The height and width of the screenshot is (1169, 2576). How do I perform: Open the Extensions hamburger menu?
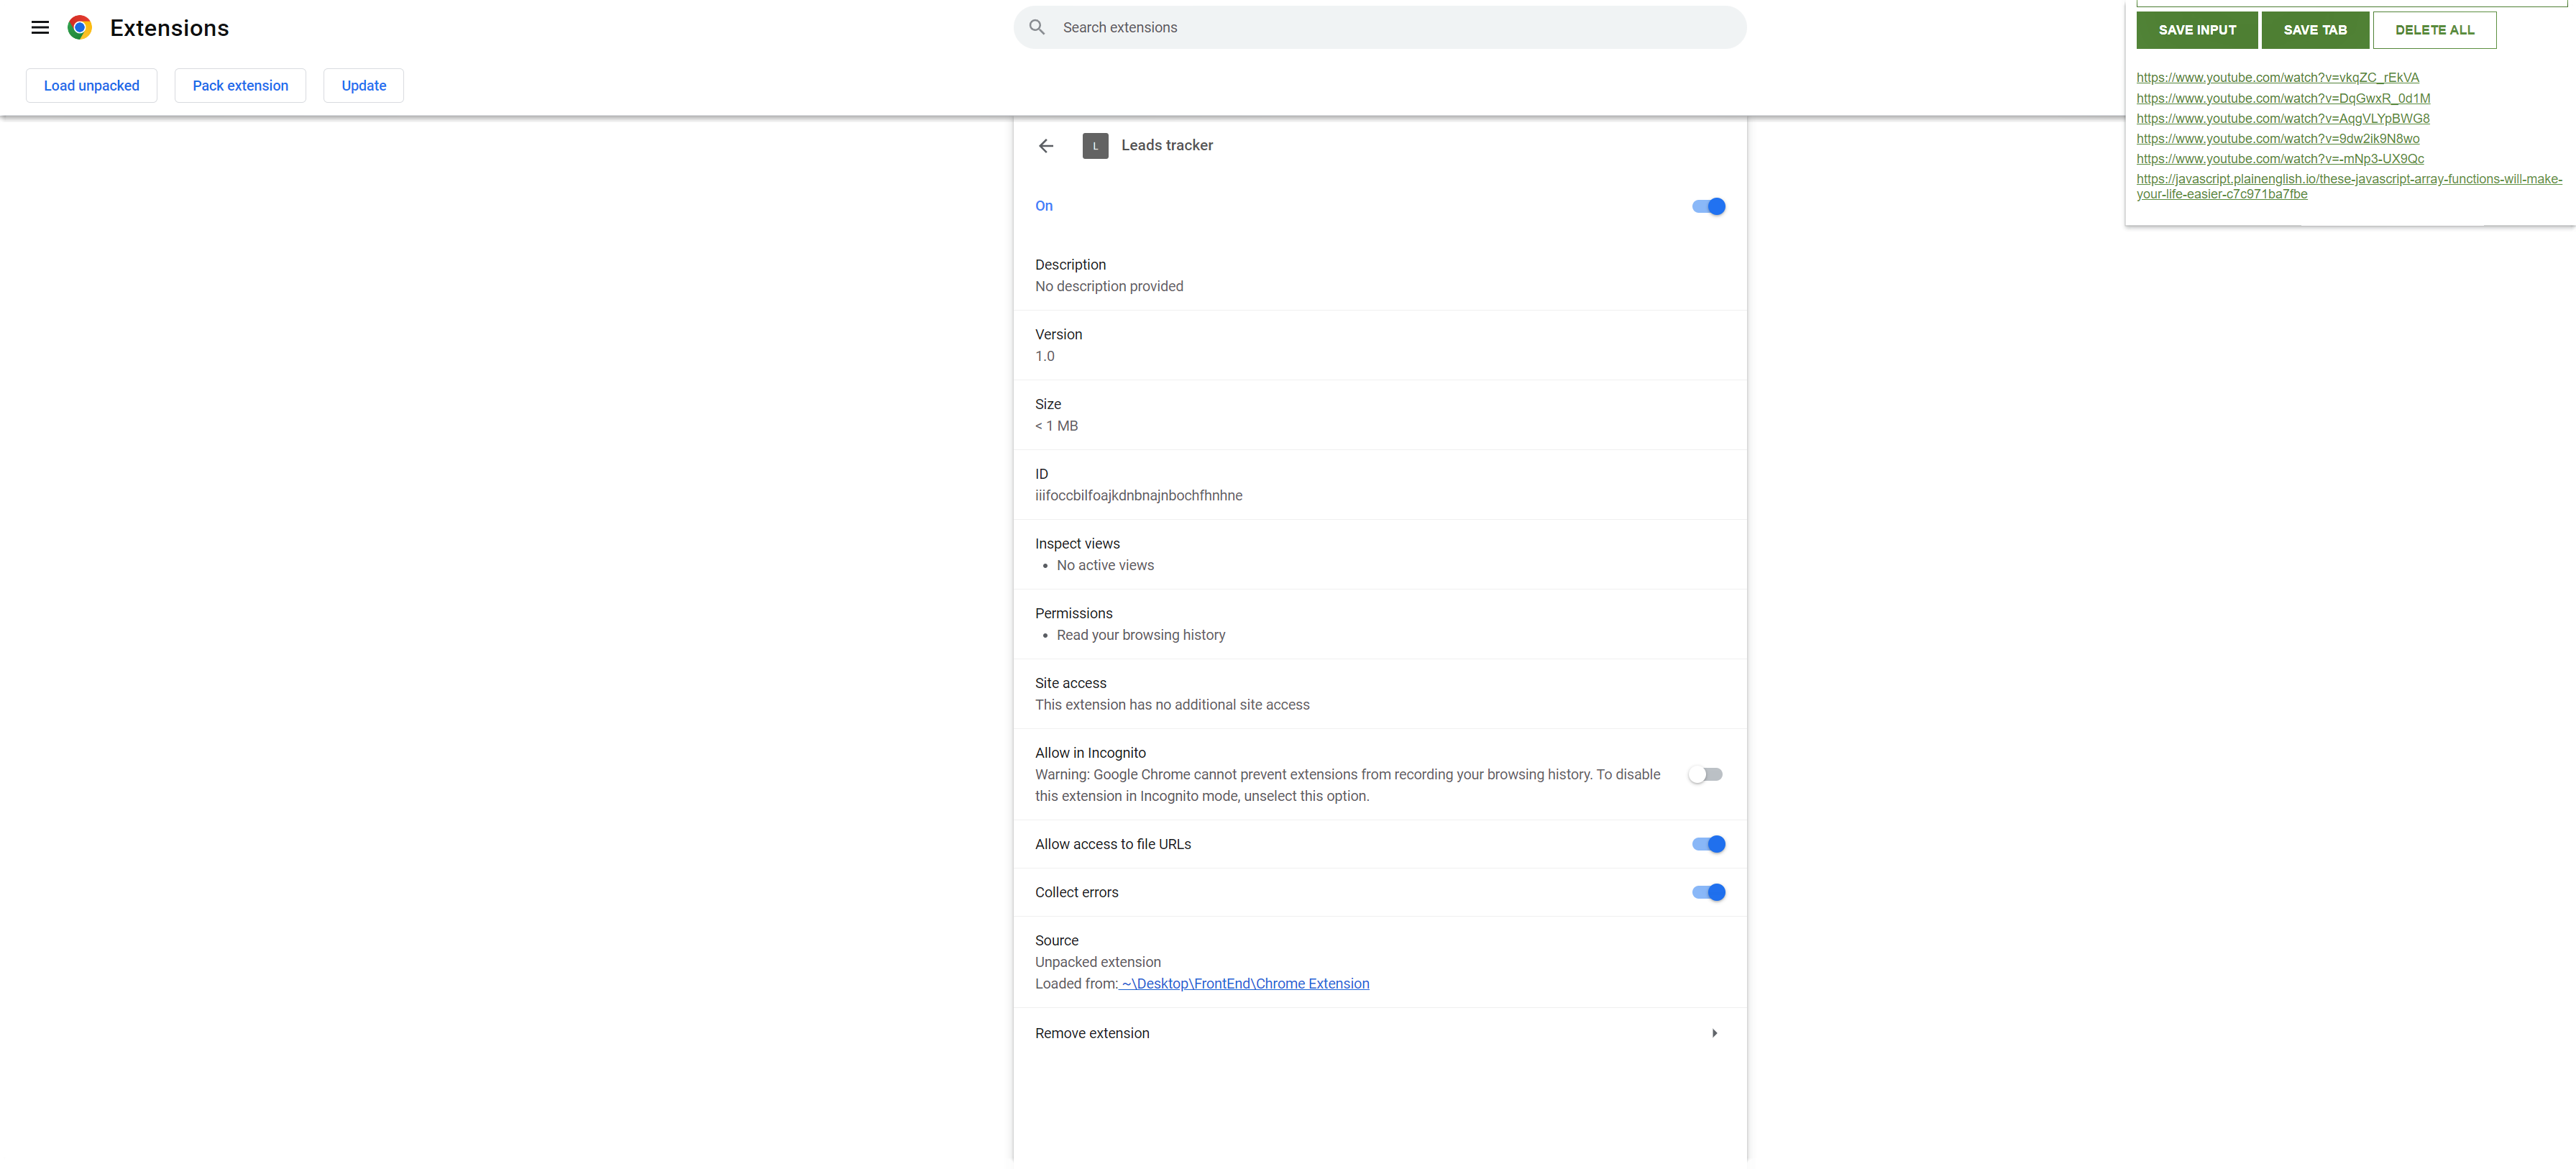click(x=39, y=27)
